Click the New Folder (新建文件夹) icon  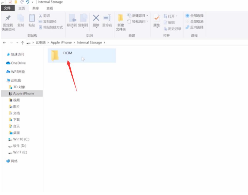(121, 21)
